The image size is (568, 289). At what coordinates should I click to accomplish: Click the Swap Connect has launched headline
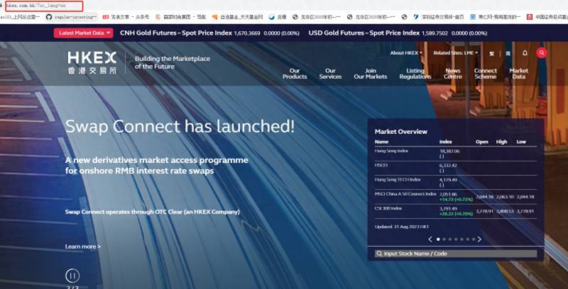[180, 127]
